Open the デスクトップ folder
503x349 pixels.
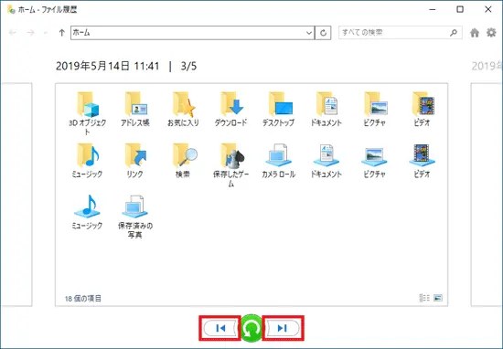[x=278, y=110]
